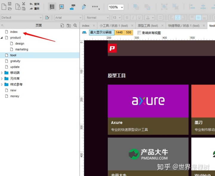Click the Paste clipboard icon

click(24, 9)
